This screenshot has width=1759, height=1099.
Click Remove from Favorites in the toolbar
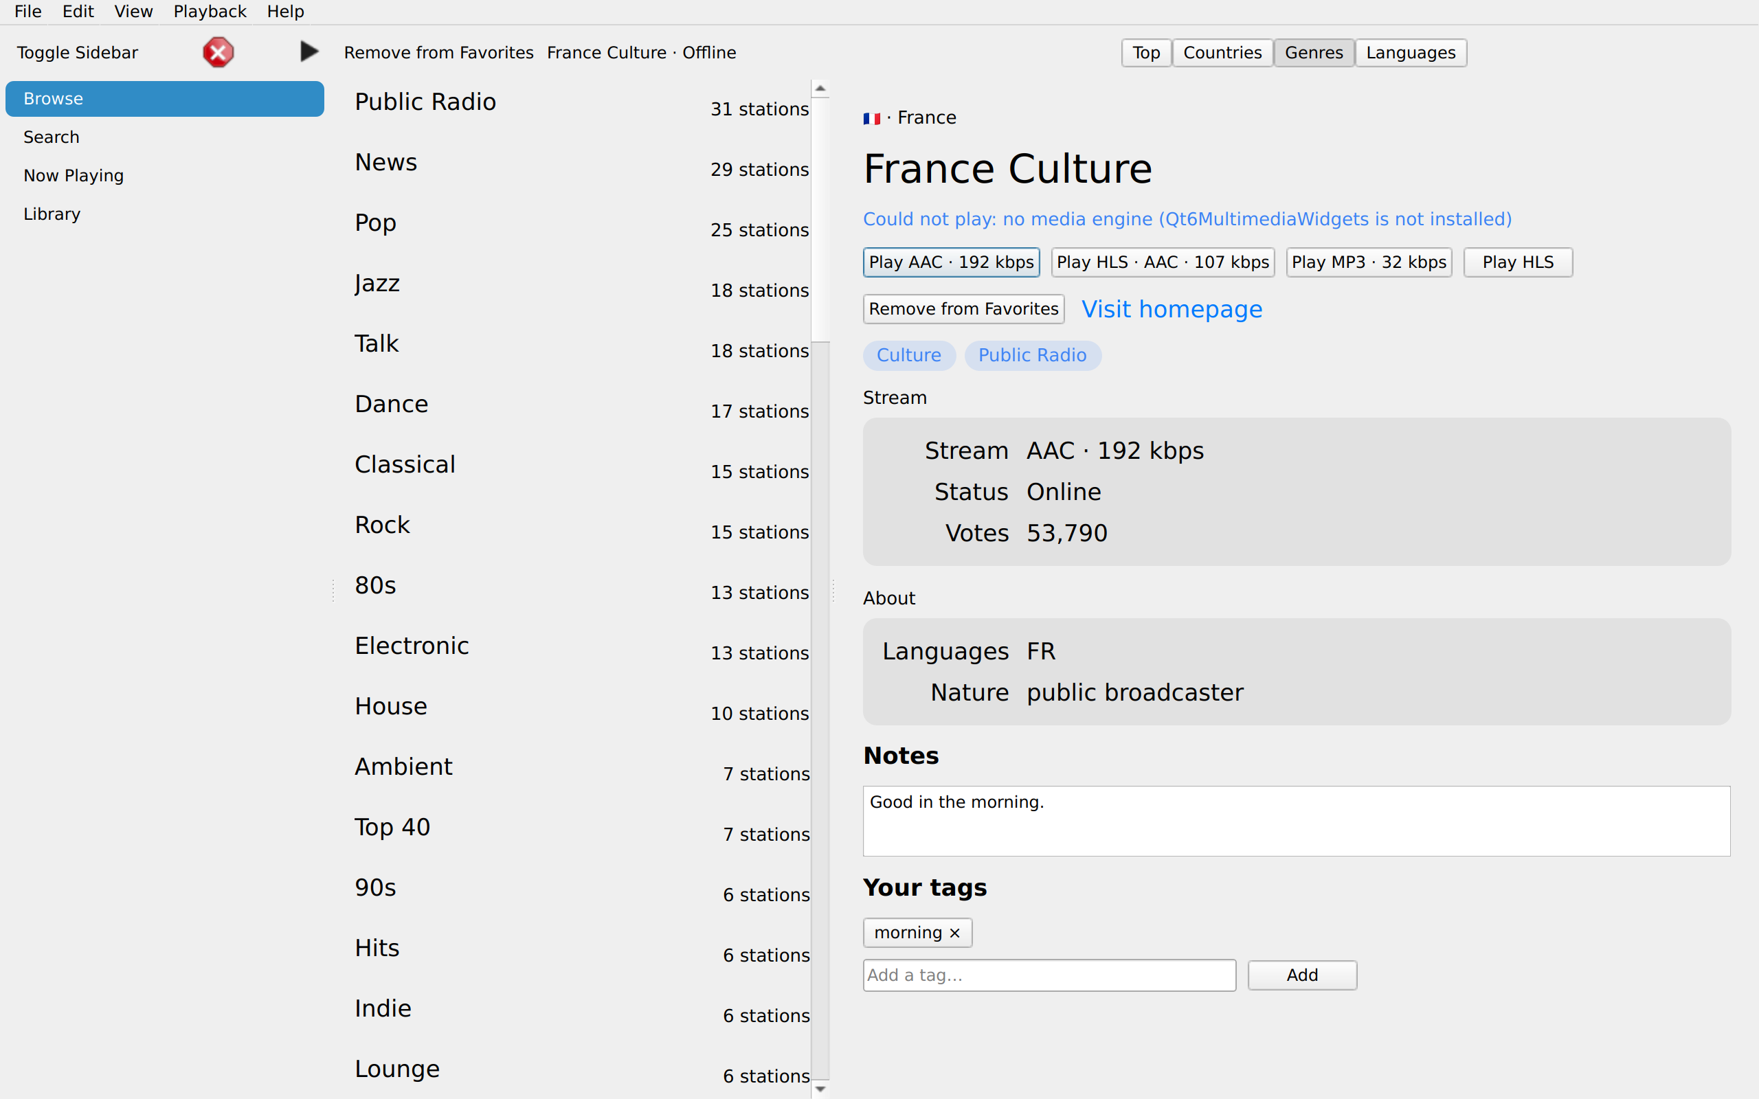[439, 52]
